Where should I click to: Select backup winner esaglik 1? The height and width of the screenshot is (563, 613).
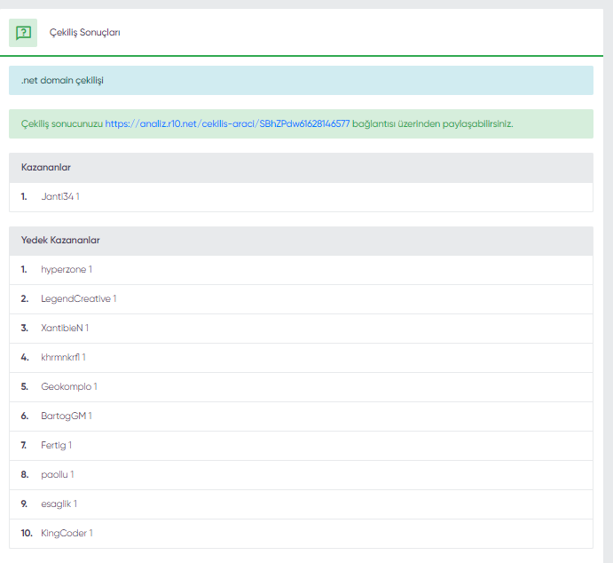point(301,504)
